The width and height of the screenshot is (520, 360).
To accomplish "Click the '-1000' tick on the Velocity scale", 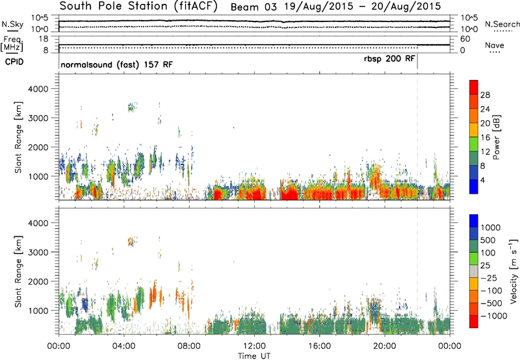I will click(x=493, y=316).
